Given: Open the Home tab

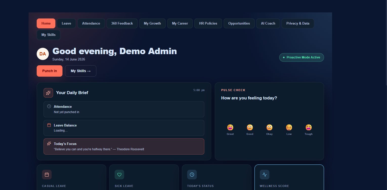Looking at the screenshot, I should [x=46, y=23].
